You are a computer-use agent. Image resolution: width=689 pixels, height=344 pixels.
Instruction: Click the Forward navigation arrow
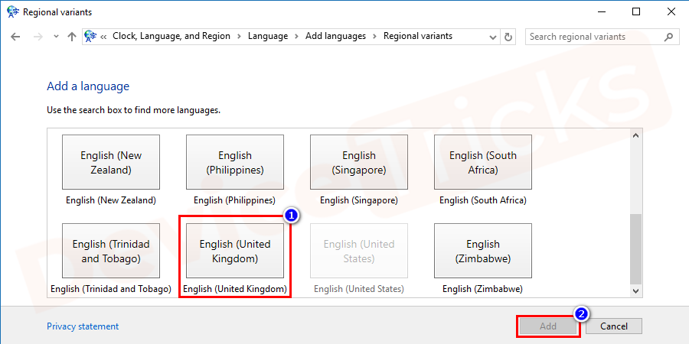point(38,37)
